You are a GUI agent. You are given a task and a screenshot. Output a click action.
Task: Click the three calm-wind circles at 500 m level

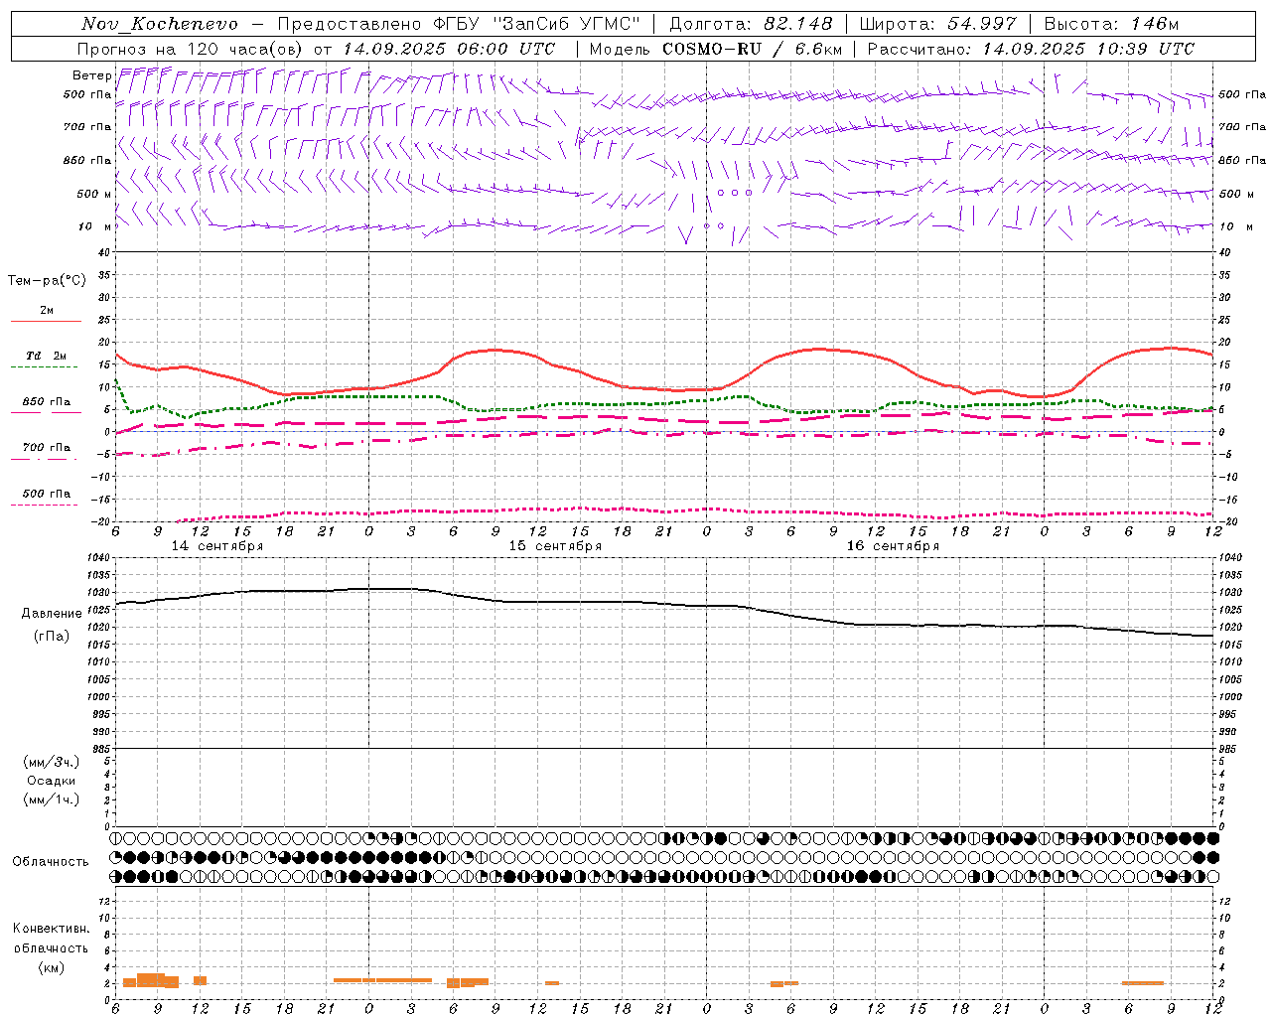735,193
